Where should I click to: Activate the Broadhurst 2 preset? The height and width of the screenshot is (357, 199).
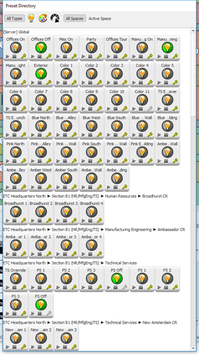pyautogui.click(x=41, y=212)
